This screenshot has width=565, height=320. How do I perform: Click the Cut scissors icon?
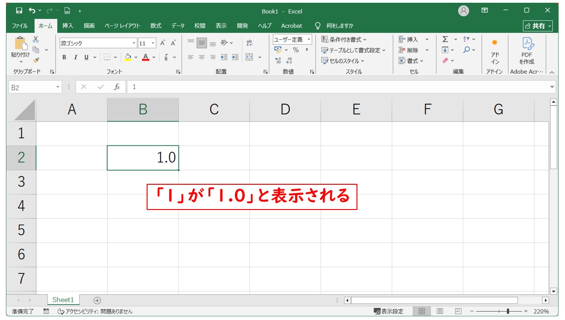36,40
